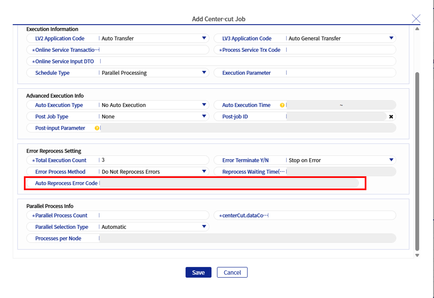Open LV2 Application Code dropdown
This screenshot has width=434, height=298.
coord(204,38)
